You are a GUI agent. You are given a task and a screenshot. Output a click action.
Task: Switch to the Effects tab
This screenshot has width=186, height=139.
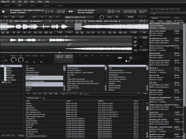pyautogui.click(x=46, y=6)
